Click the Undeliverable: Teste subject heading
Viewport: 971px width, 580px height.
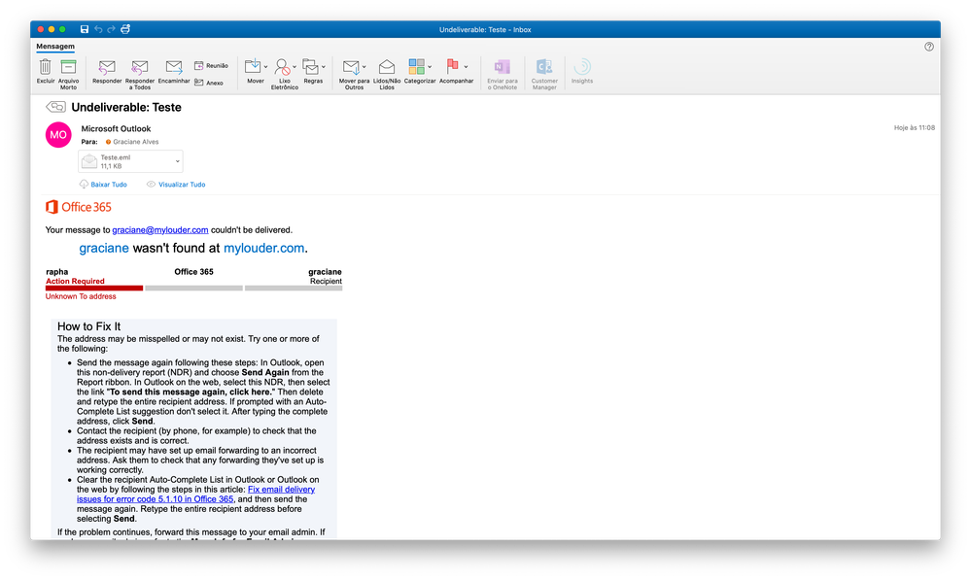(x=126, y=107)
